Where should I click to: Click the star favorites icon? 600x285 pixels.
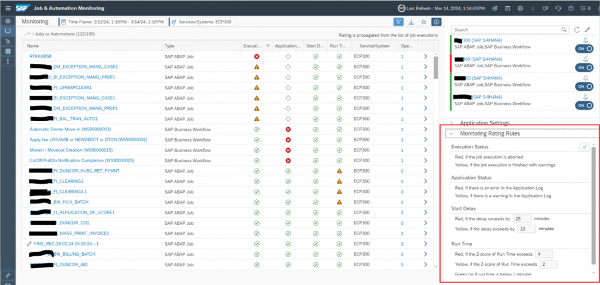pos(424,22)
